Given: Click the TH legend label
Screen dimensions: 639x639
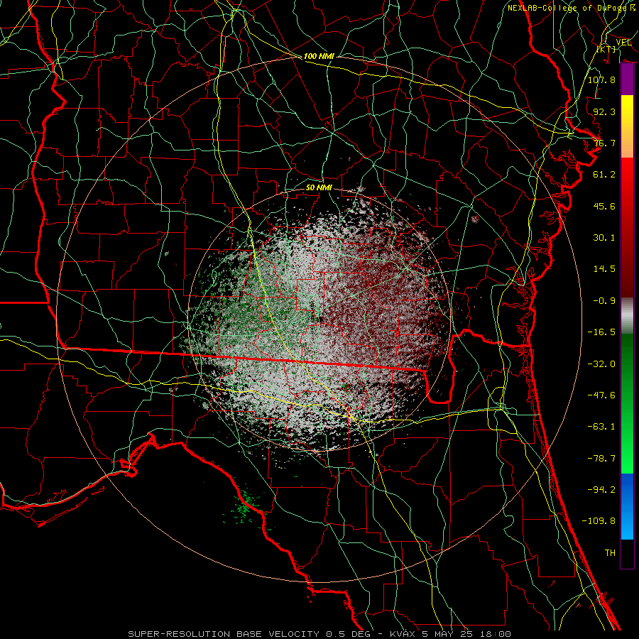Looking at the screenshot, I should coord(610,553).
